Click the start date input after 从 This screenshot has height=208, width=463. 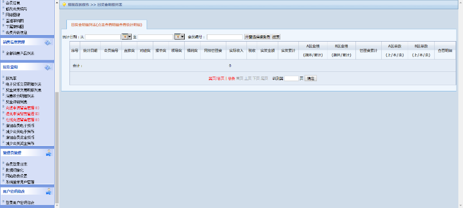click(x=103, y=37)
